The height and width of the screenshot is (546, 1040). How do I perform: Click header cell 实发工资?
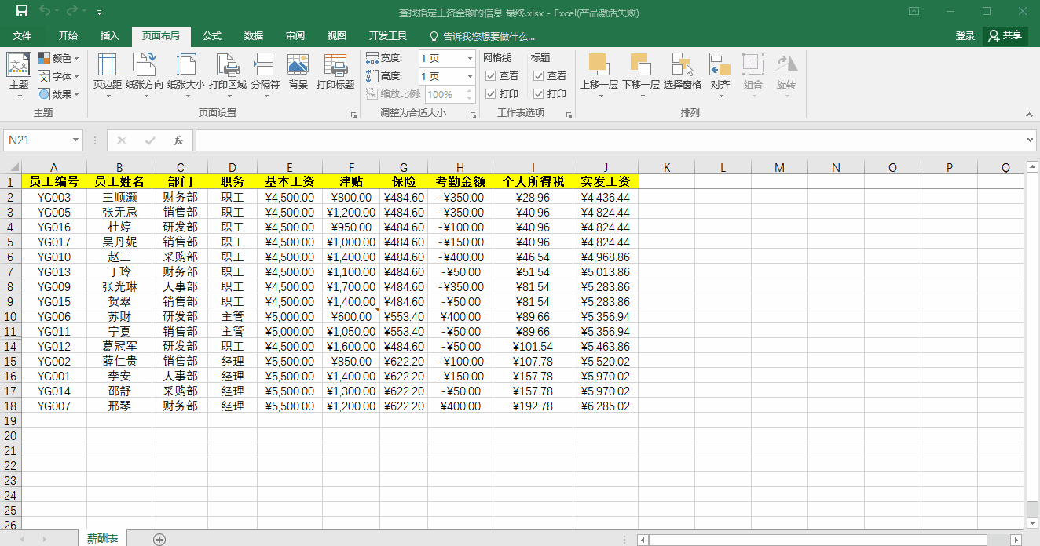tap(606, 181)
